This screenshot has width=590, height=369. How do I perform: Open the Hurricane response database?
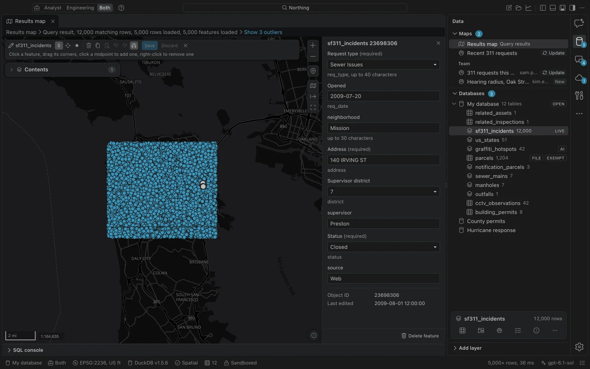point(491,230)
